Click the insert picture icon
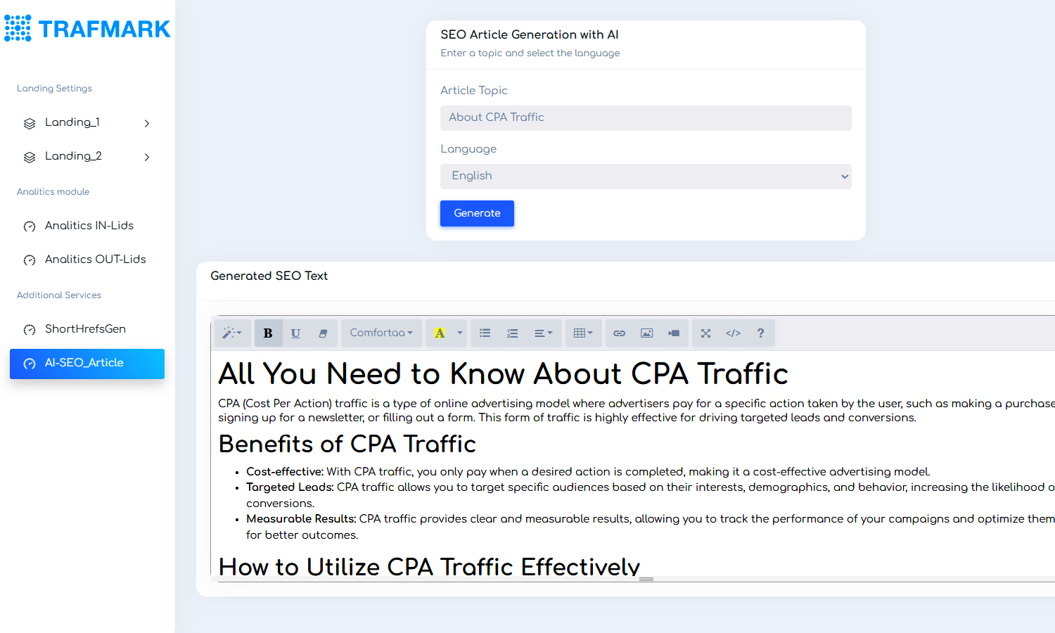 [x=646, y=333]
